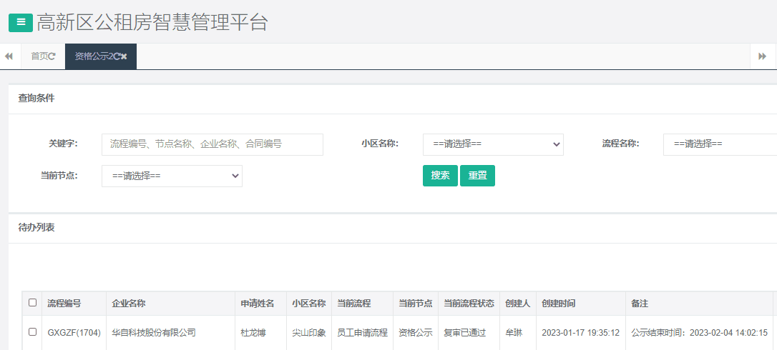Click the green 搜索 button
777x350 pixels.
pyautogui.click(x=440, y=176)
